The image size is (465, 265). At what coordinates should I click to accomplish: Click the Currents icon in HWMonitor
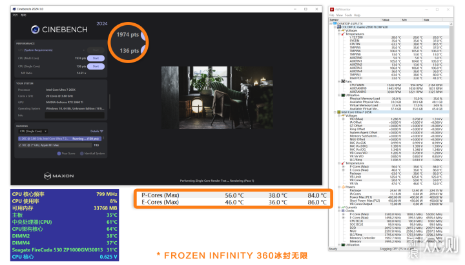point(343,207)
